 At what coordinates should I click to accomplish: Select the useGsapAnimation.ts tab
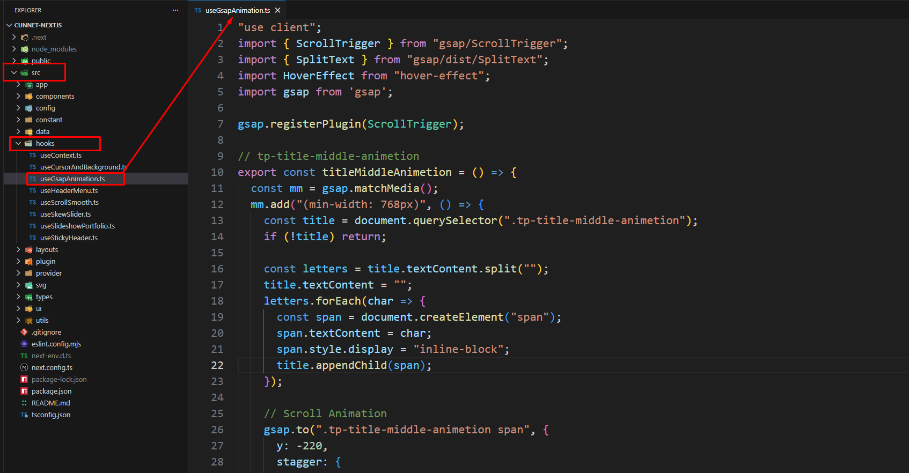(x=237, y=10)
